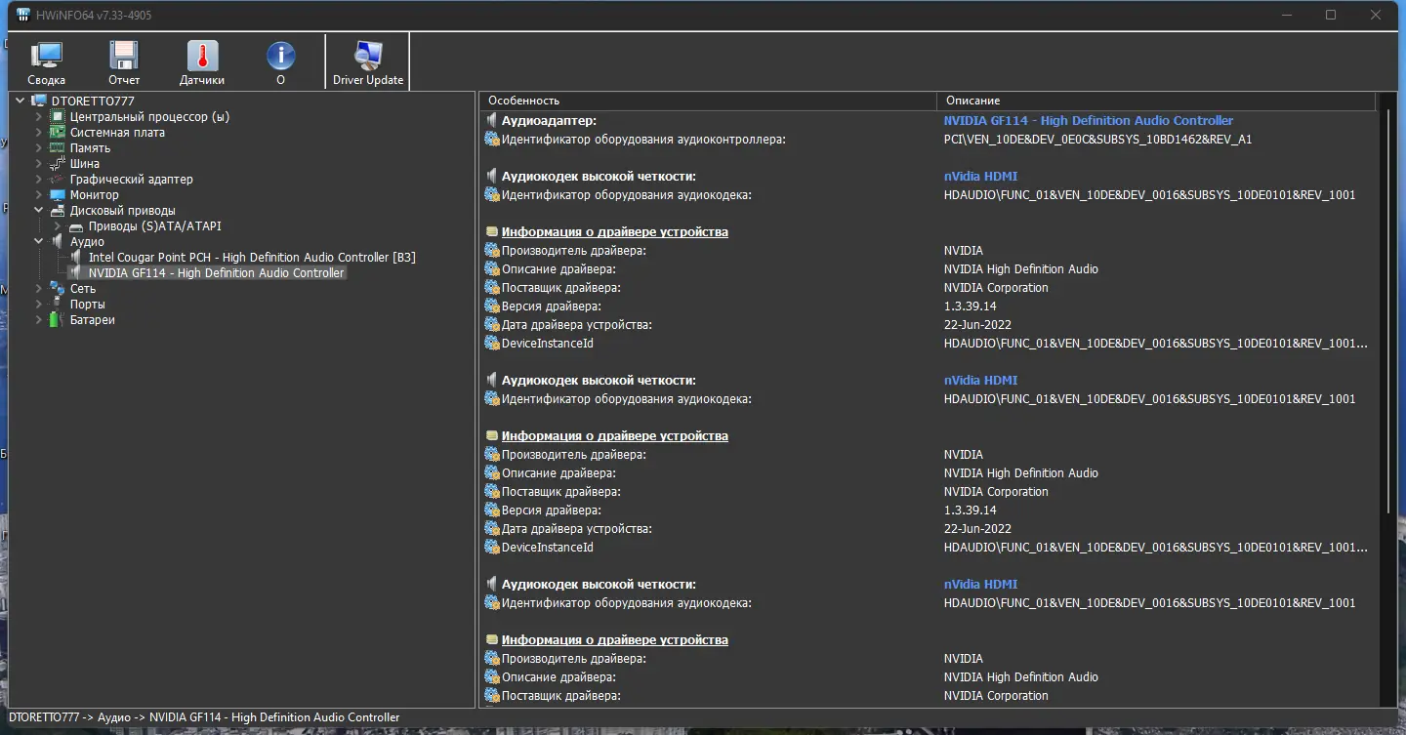
Task: Click the Аудио speaker icon in tree
Action: (58, 241)
